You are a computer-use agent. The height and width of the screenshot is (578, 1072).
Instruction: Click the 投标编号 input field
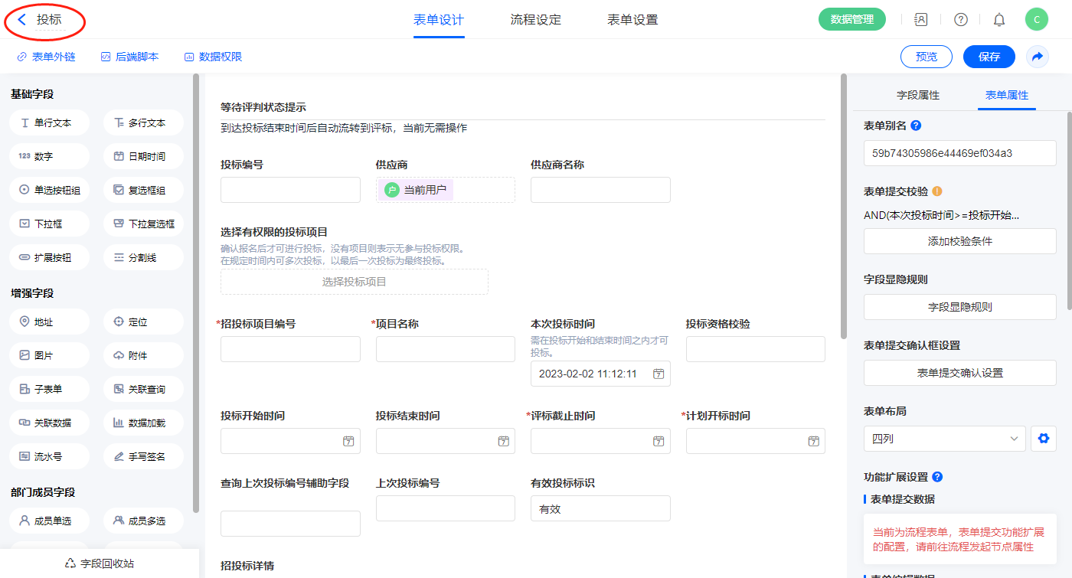click(x=290, y=190)
